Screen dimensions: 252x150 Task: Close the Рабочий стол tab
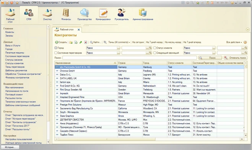[79, 29]
